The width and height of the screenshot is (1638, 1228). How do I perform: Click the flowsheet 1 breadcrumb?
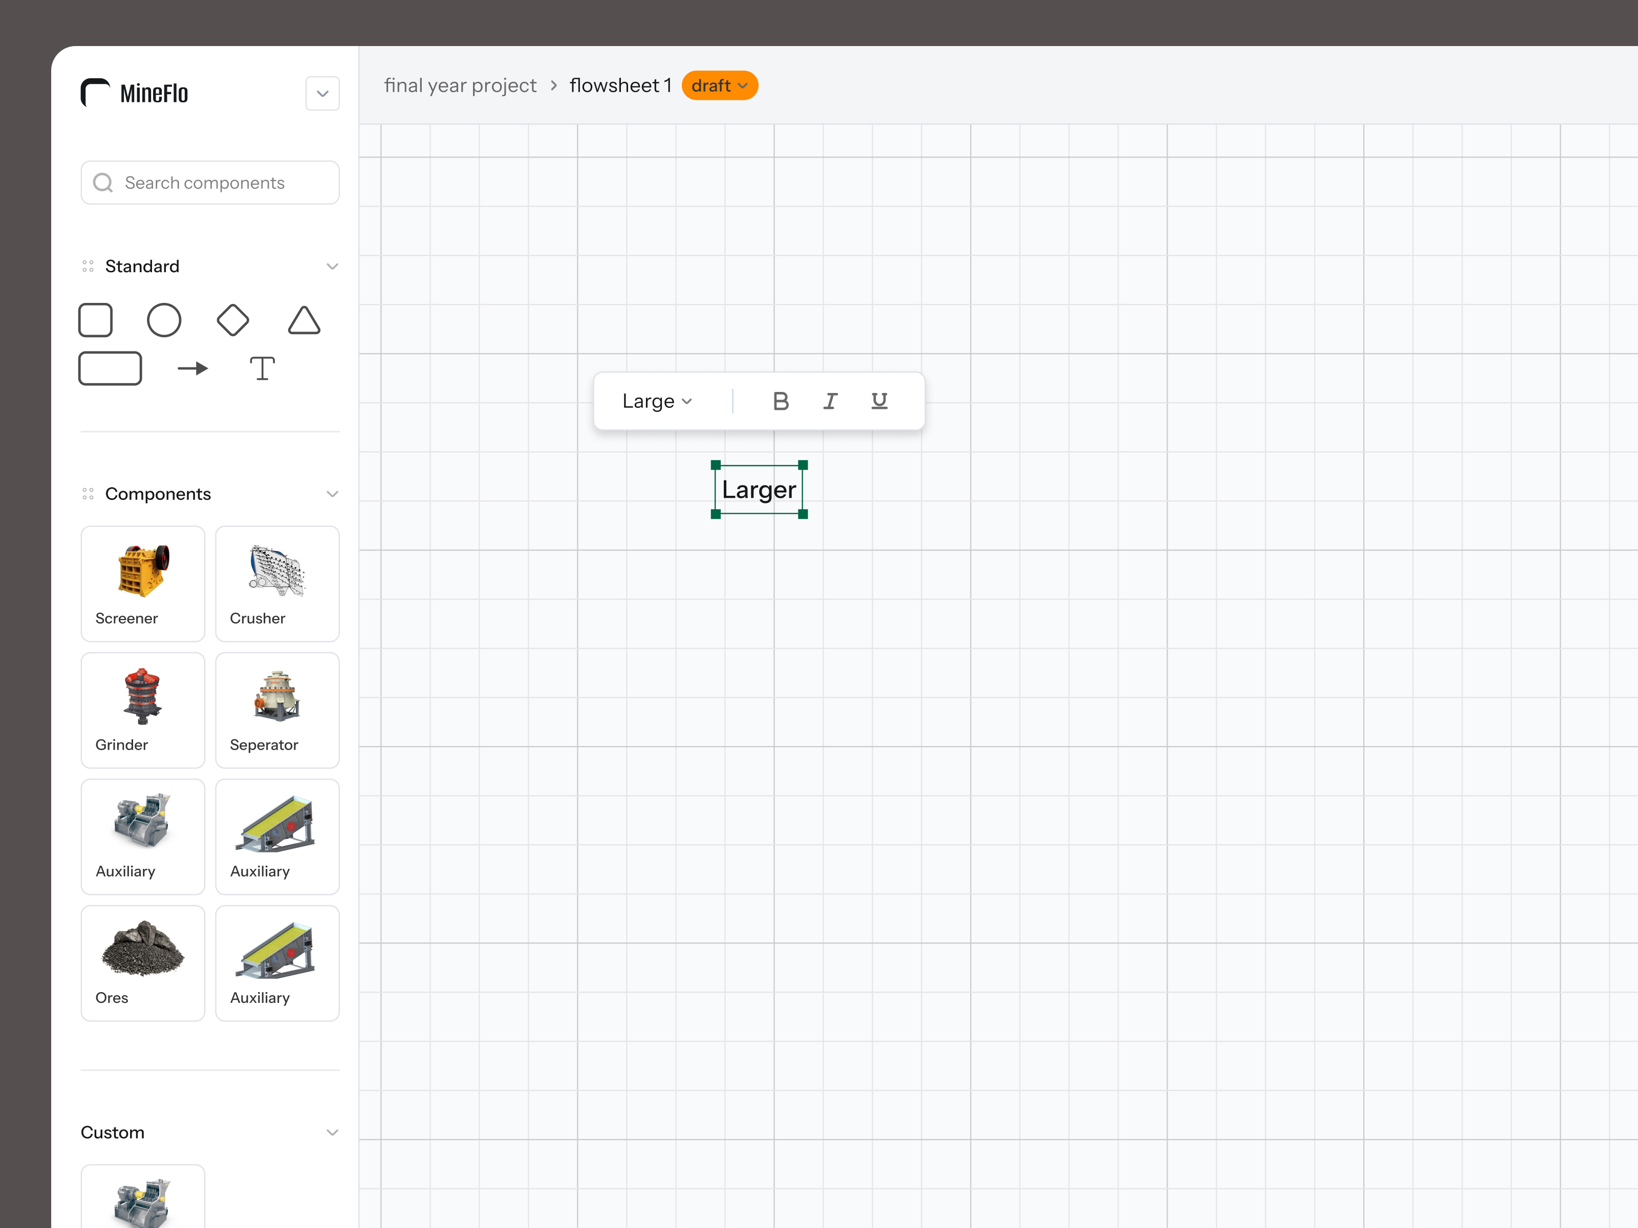point(620,86)
